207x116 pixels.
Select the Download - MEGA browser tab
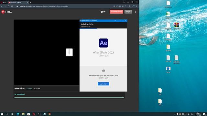[x=18, y=3]
